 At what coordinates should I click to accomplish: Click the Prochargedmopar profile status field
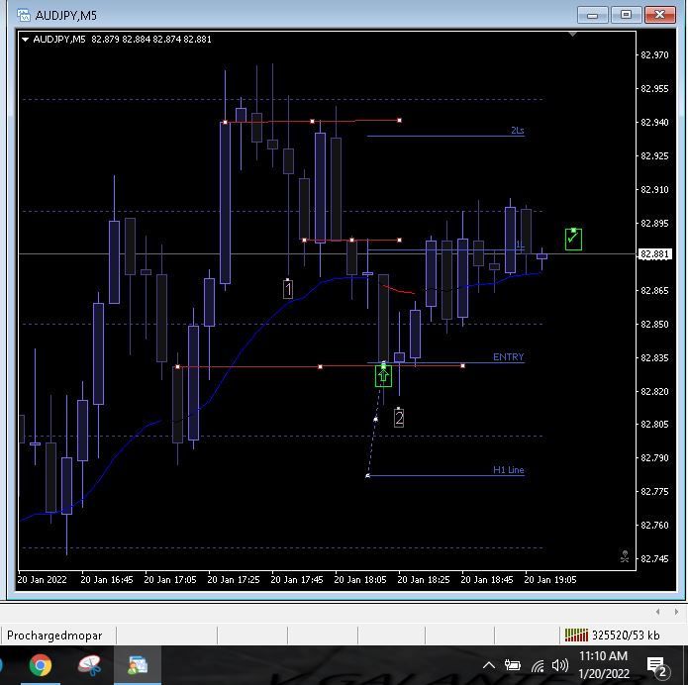[58, 636]
